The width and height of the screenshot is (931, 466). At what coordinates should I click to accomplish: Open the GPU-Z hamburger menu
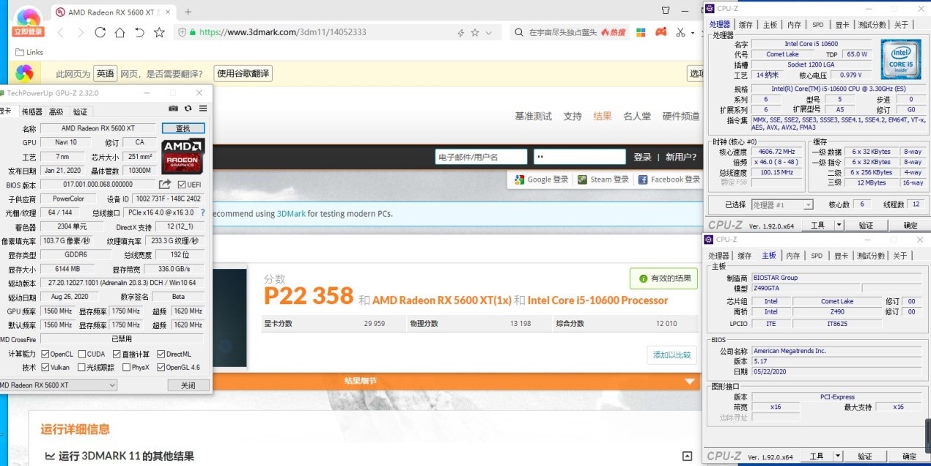pos(203,108)
